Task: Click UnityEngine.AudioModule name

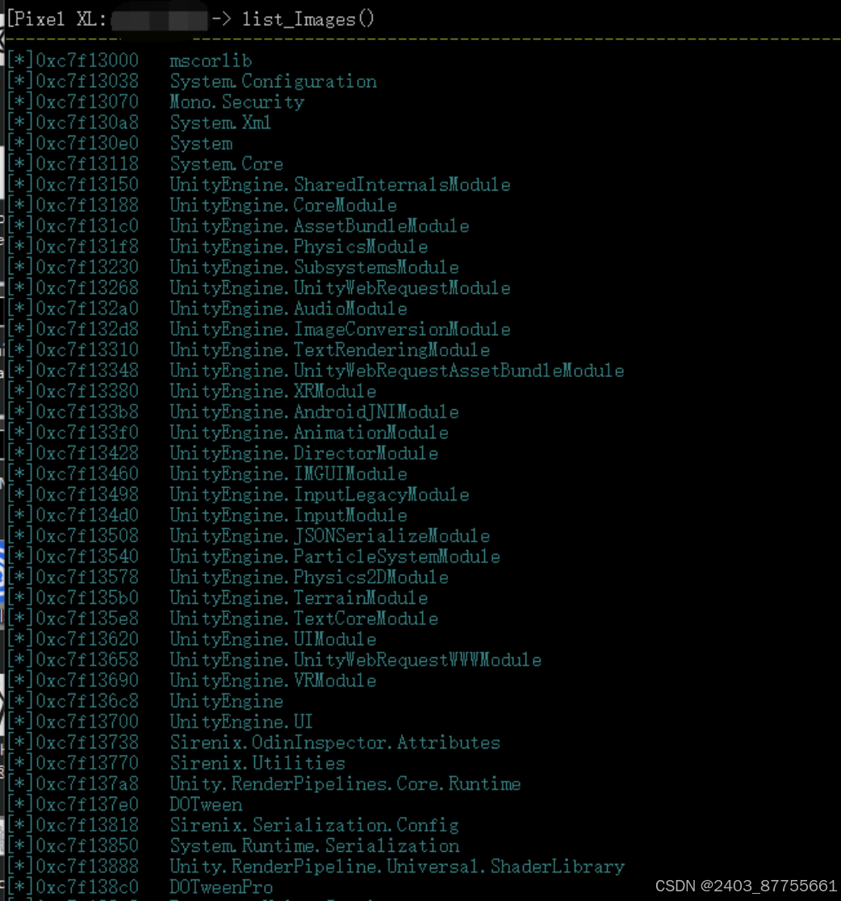Action: click(x=288, y=309)
